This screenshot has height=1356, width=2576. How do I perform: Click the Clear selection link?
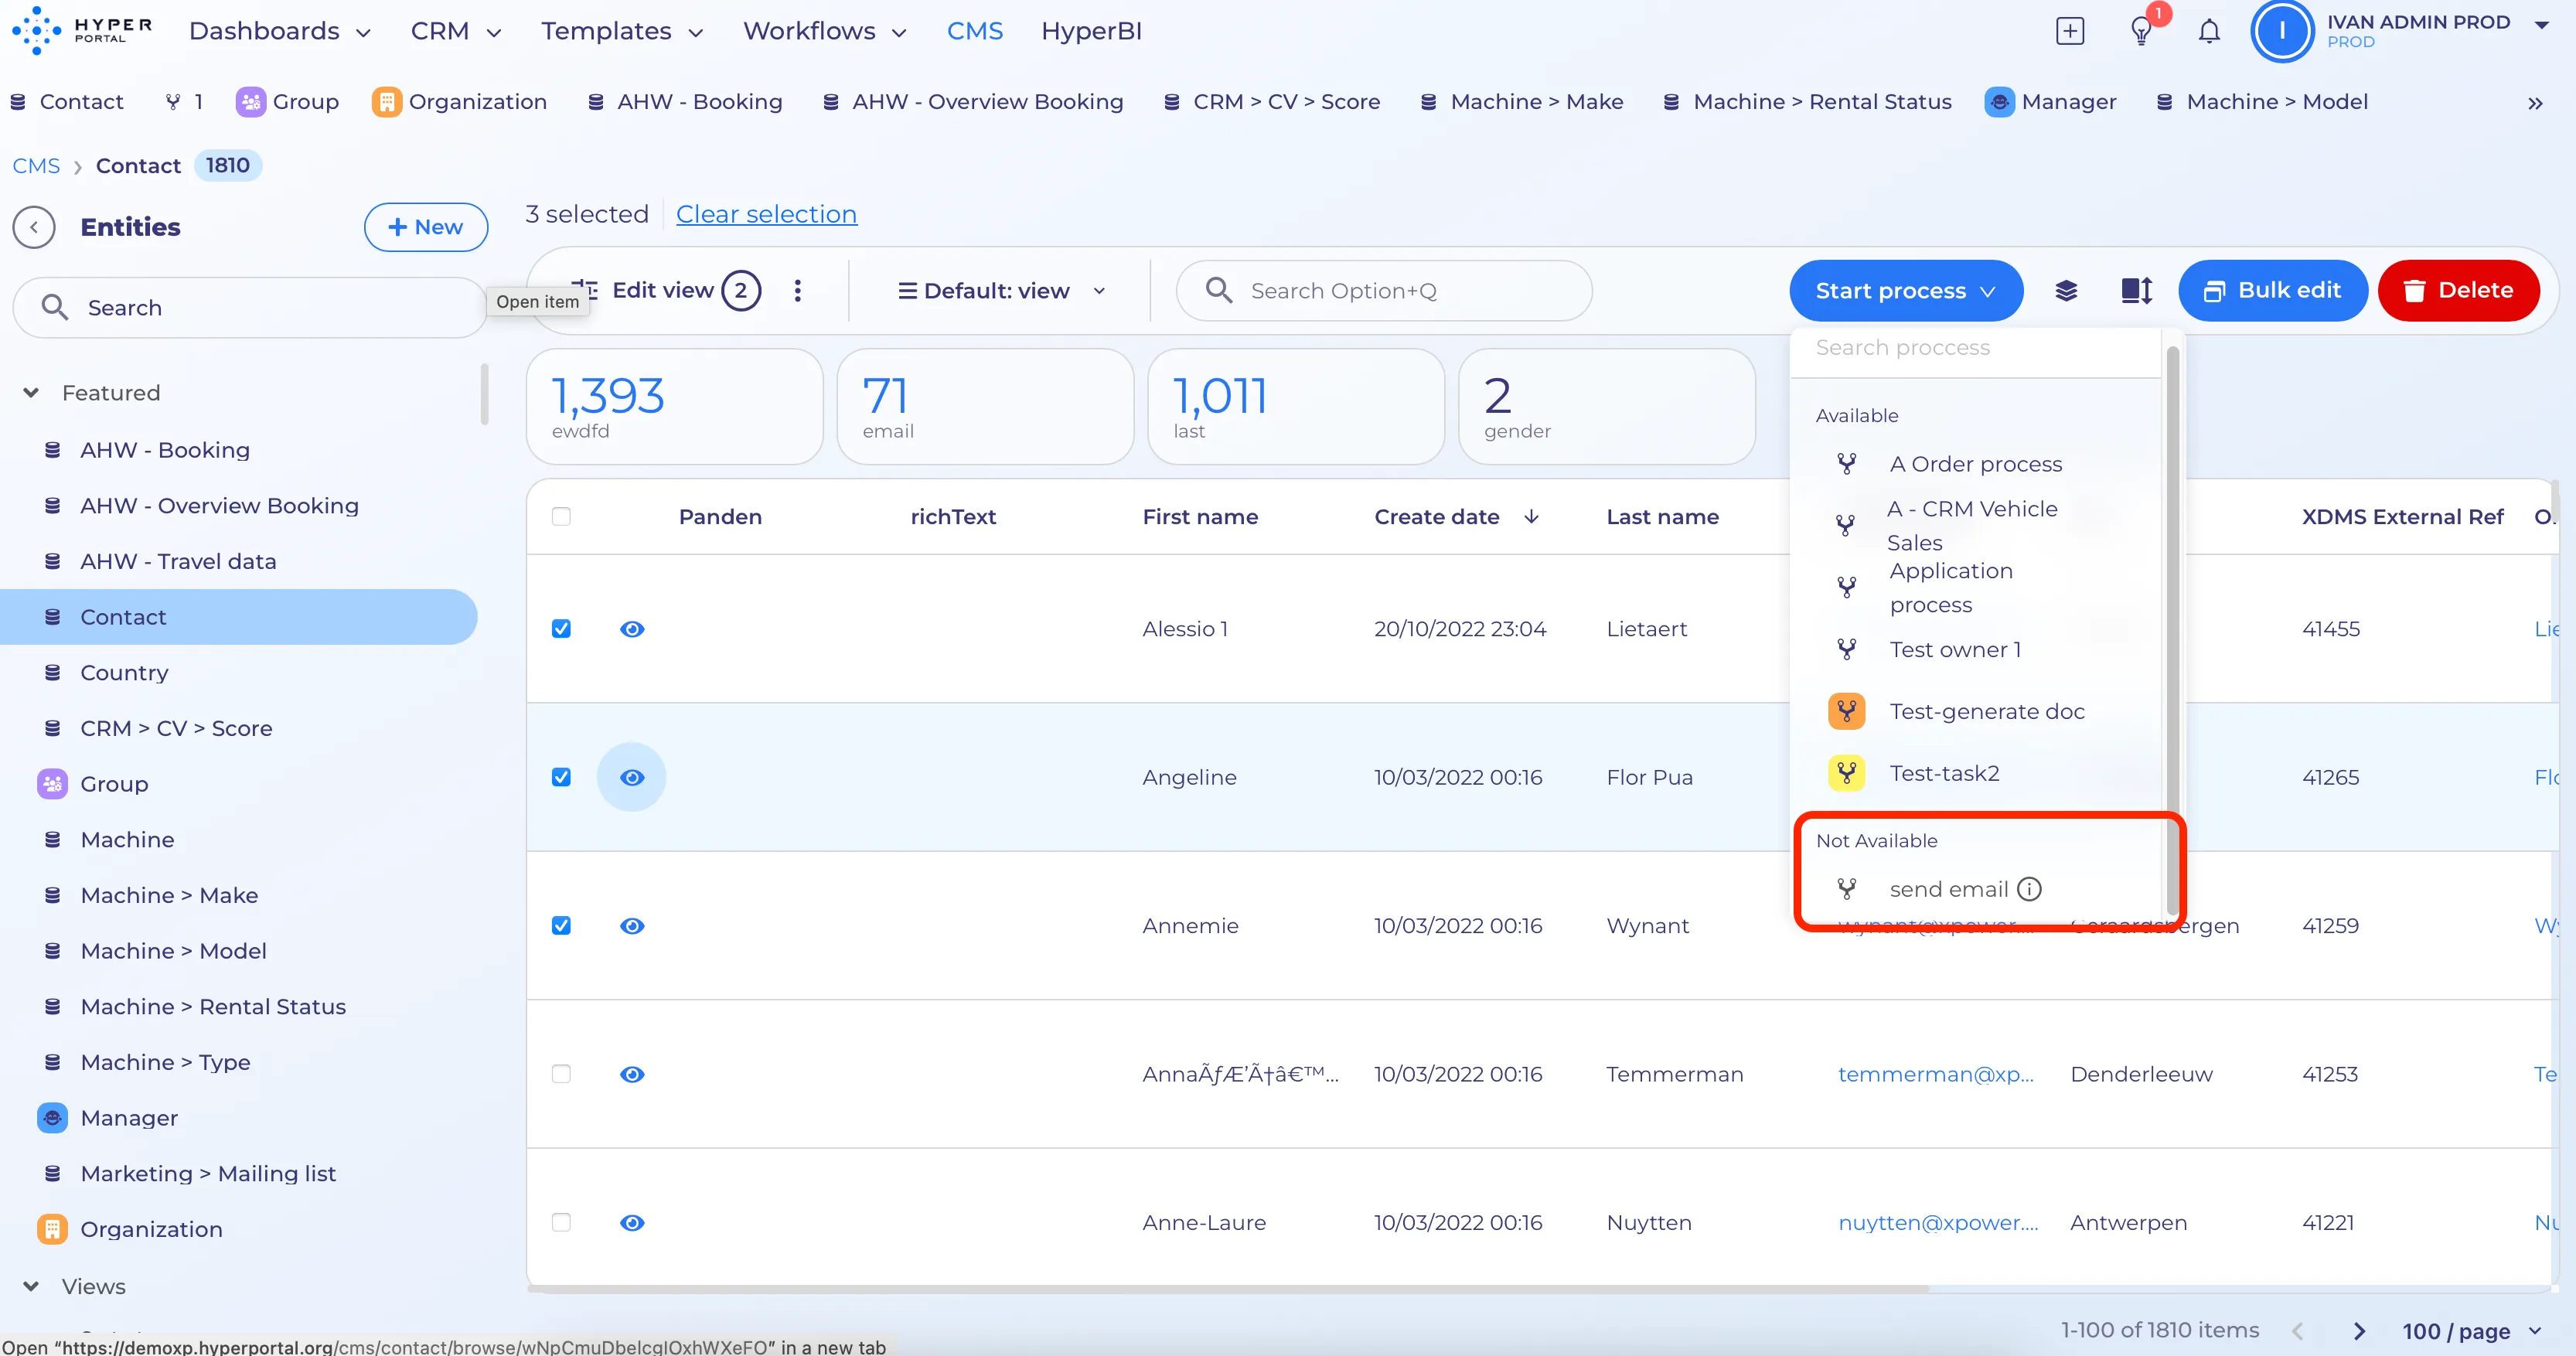(766, 214)
